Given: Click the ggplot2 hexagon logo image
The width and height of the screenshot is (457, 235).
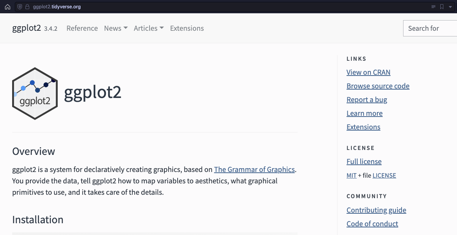Looking at the screenshot, I should click(x=35, y=93).
